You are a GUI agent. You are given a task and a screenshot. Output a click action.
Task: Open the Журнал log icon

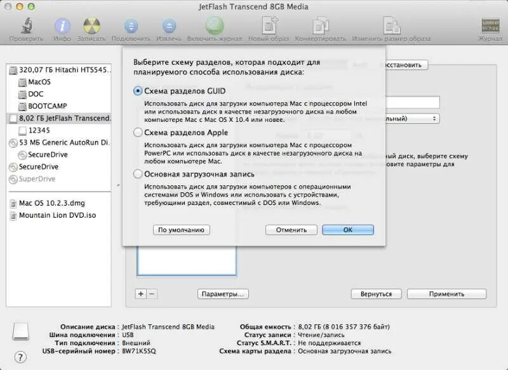click(490, 26)
